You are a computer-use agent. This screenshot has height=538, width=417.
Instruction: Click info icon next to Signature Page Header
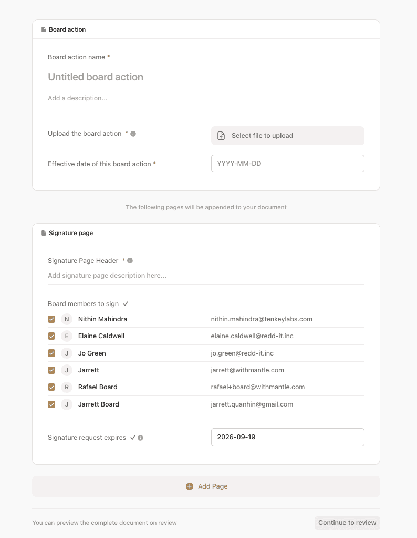130,261
